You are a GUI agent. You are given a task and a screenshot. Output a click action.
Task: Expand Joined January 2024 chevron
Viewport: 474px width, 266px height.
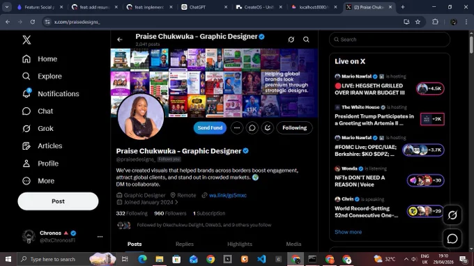pyautogui.click(x=176, y=203)
